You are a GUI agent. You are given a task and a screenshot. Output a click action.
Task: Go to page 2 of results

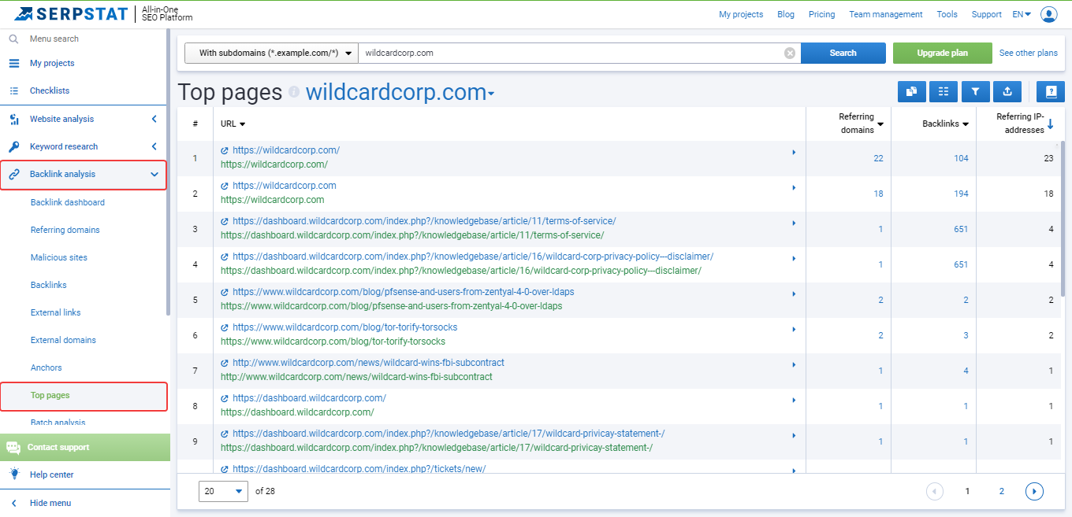[x=1001, y=490]
